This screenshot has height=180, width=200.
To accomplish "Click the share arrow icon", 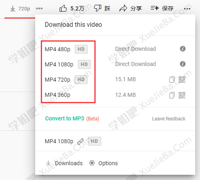I will coord(123,8).
